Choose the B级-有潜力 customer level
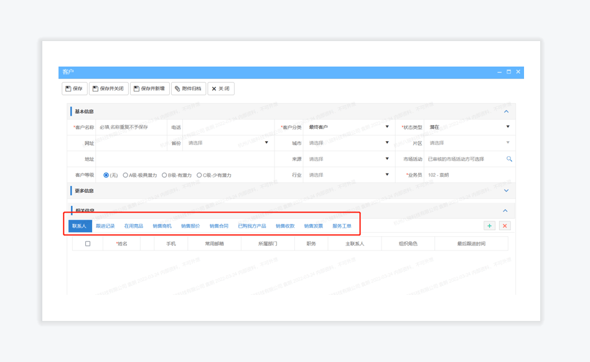Image resolution: width=590 pixels, height=362 pixels. [x=164, y=175]
